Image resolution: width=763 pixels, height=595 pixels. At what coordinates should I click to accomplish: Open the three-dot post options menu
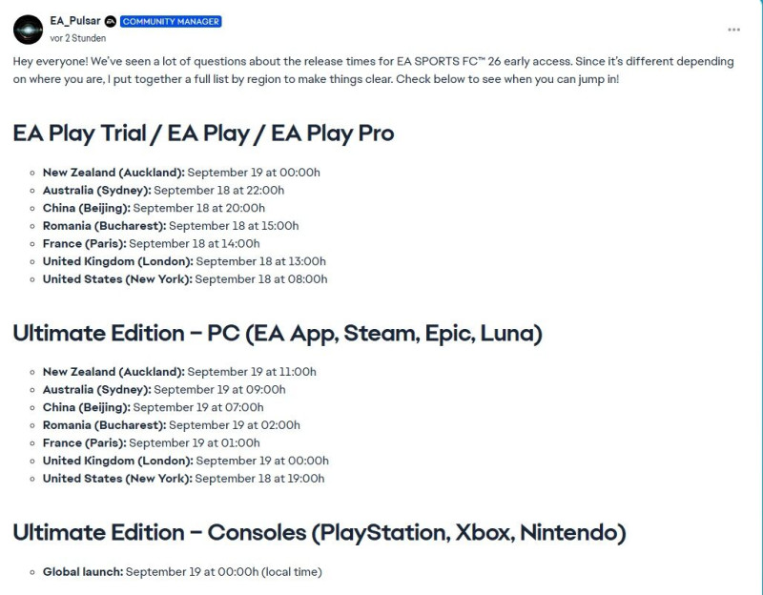click(x=733, y=30)
